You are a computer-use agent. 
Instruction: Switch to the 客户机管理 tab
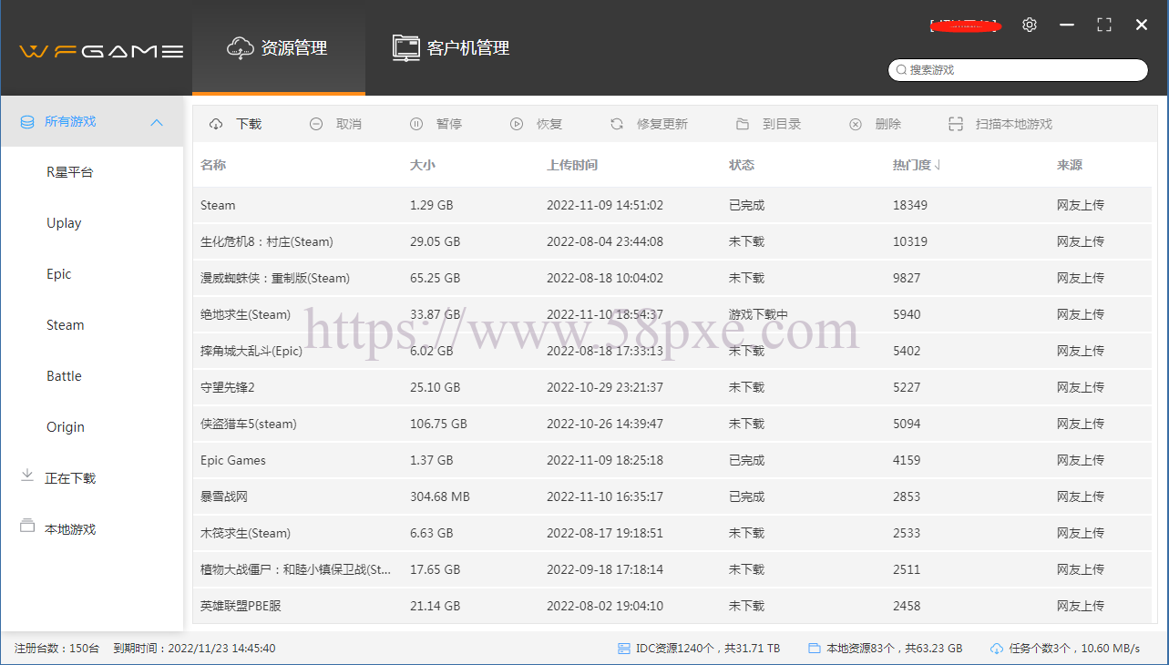click(451, 49)
